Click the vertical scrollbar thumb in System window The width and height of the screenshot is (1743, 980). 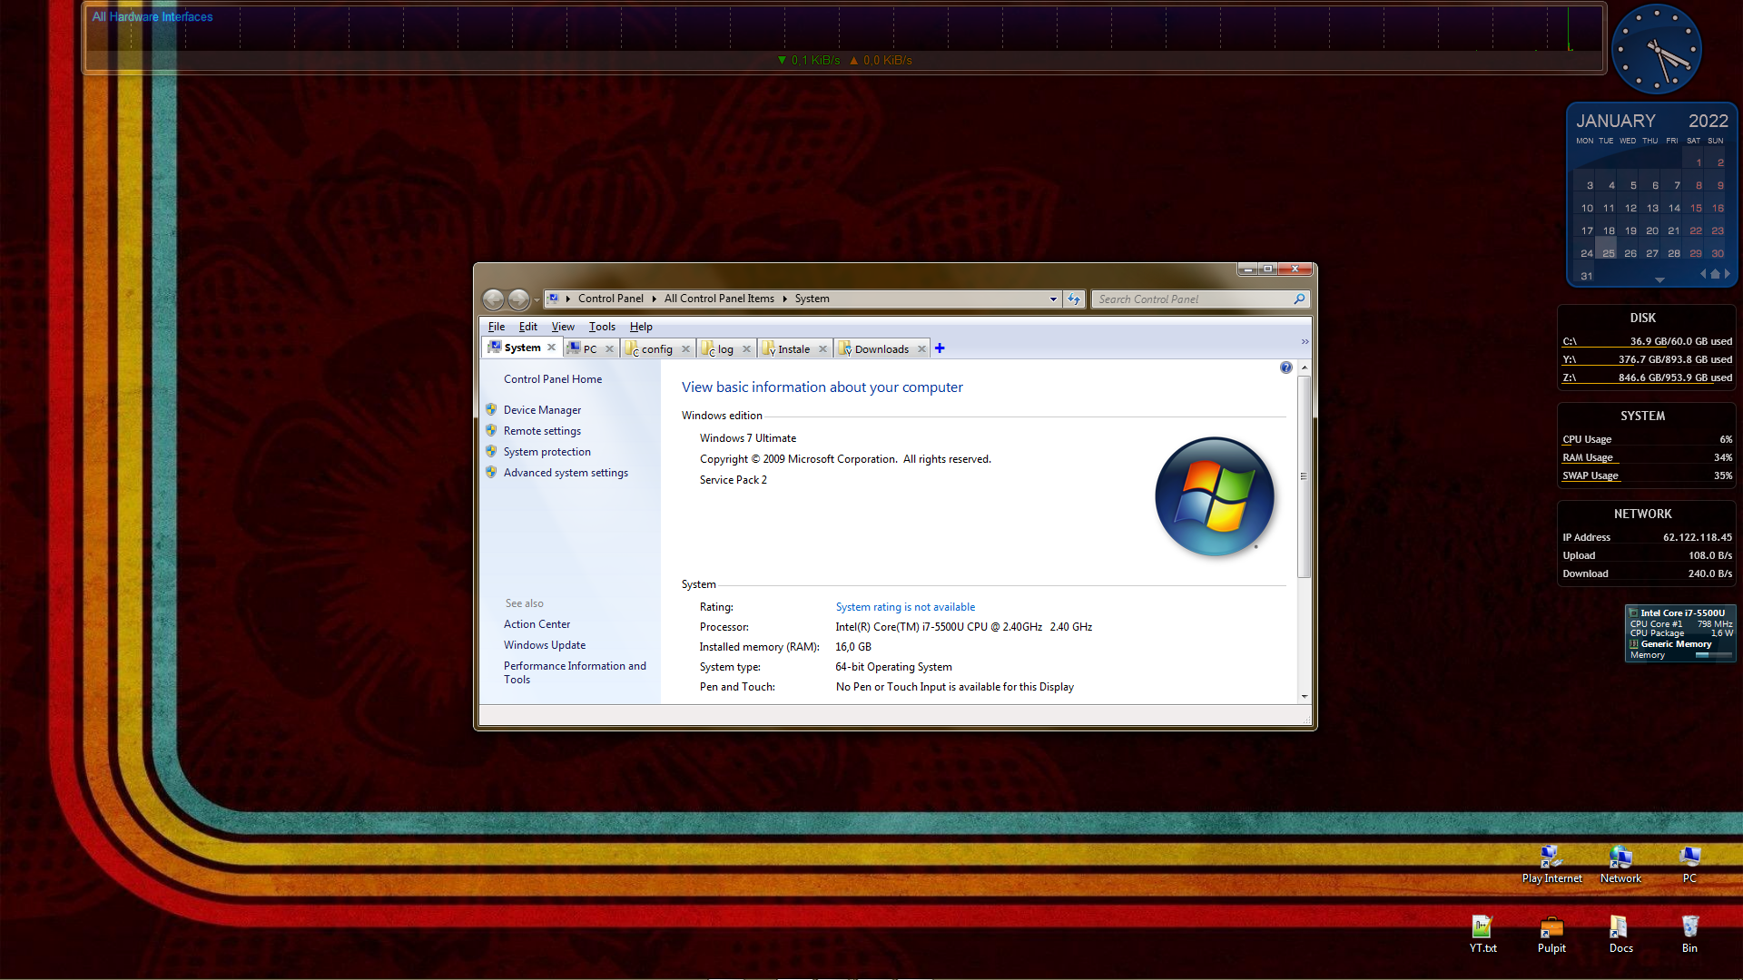(1304, 476)
